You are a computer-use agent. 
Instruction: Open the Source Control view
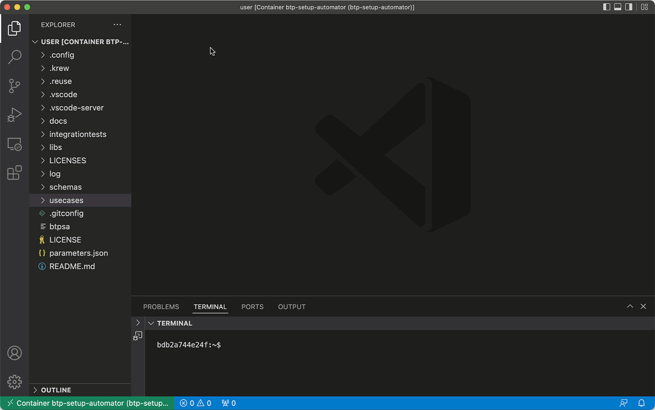pyautogui.click(x=14, y=86)
